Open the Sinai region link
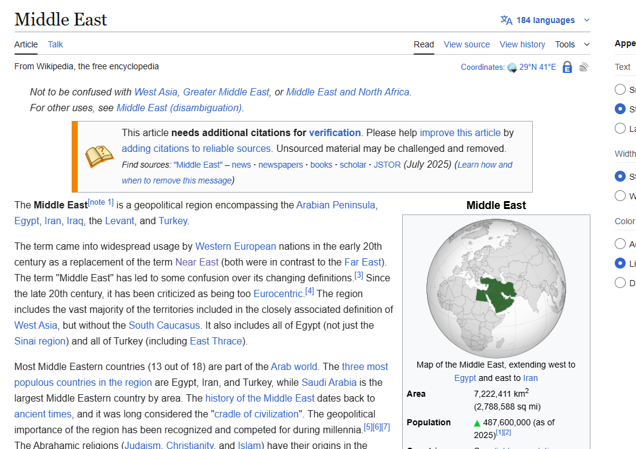636x449 pixels. tap(39, 341)
